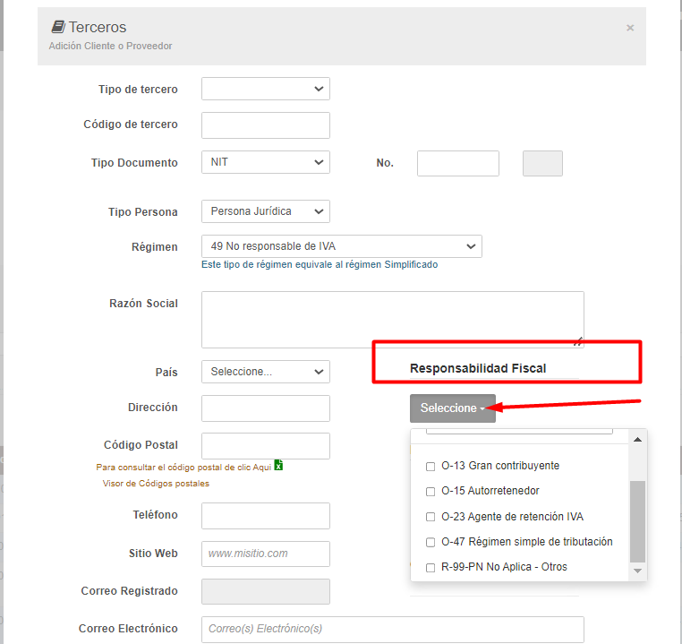This screenshot has width=682, height=644.
Task: Open the Visor de Códigos postales link
Action: click(x=156, y=484)
